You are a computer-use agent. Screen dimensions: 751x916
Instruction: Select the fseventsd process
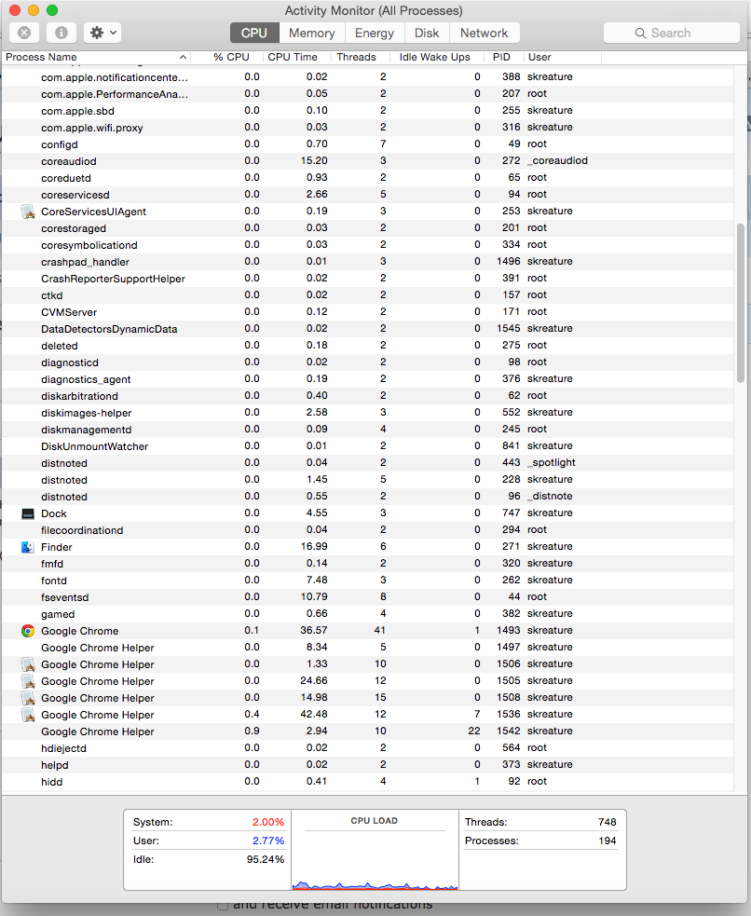[368, 597]
